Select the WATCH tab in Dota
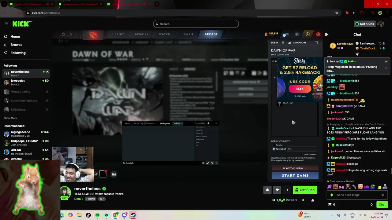 click(165, 34)
